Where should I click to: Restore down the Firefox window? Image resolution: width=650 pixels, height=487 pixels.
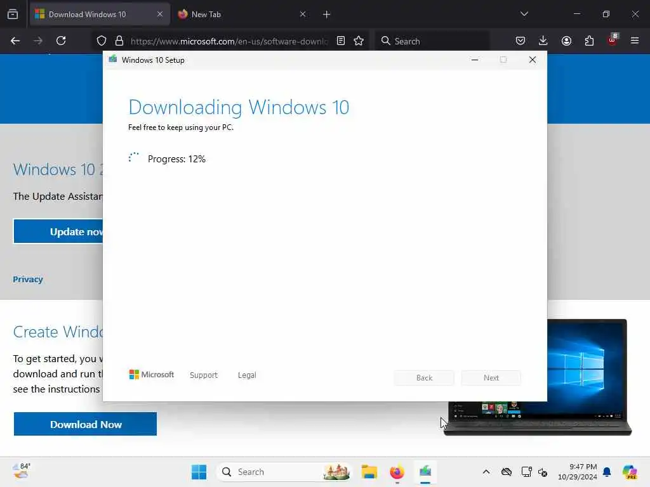(606, 14)
